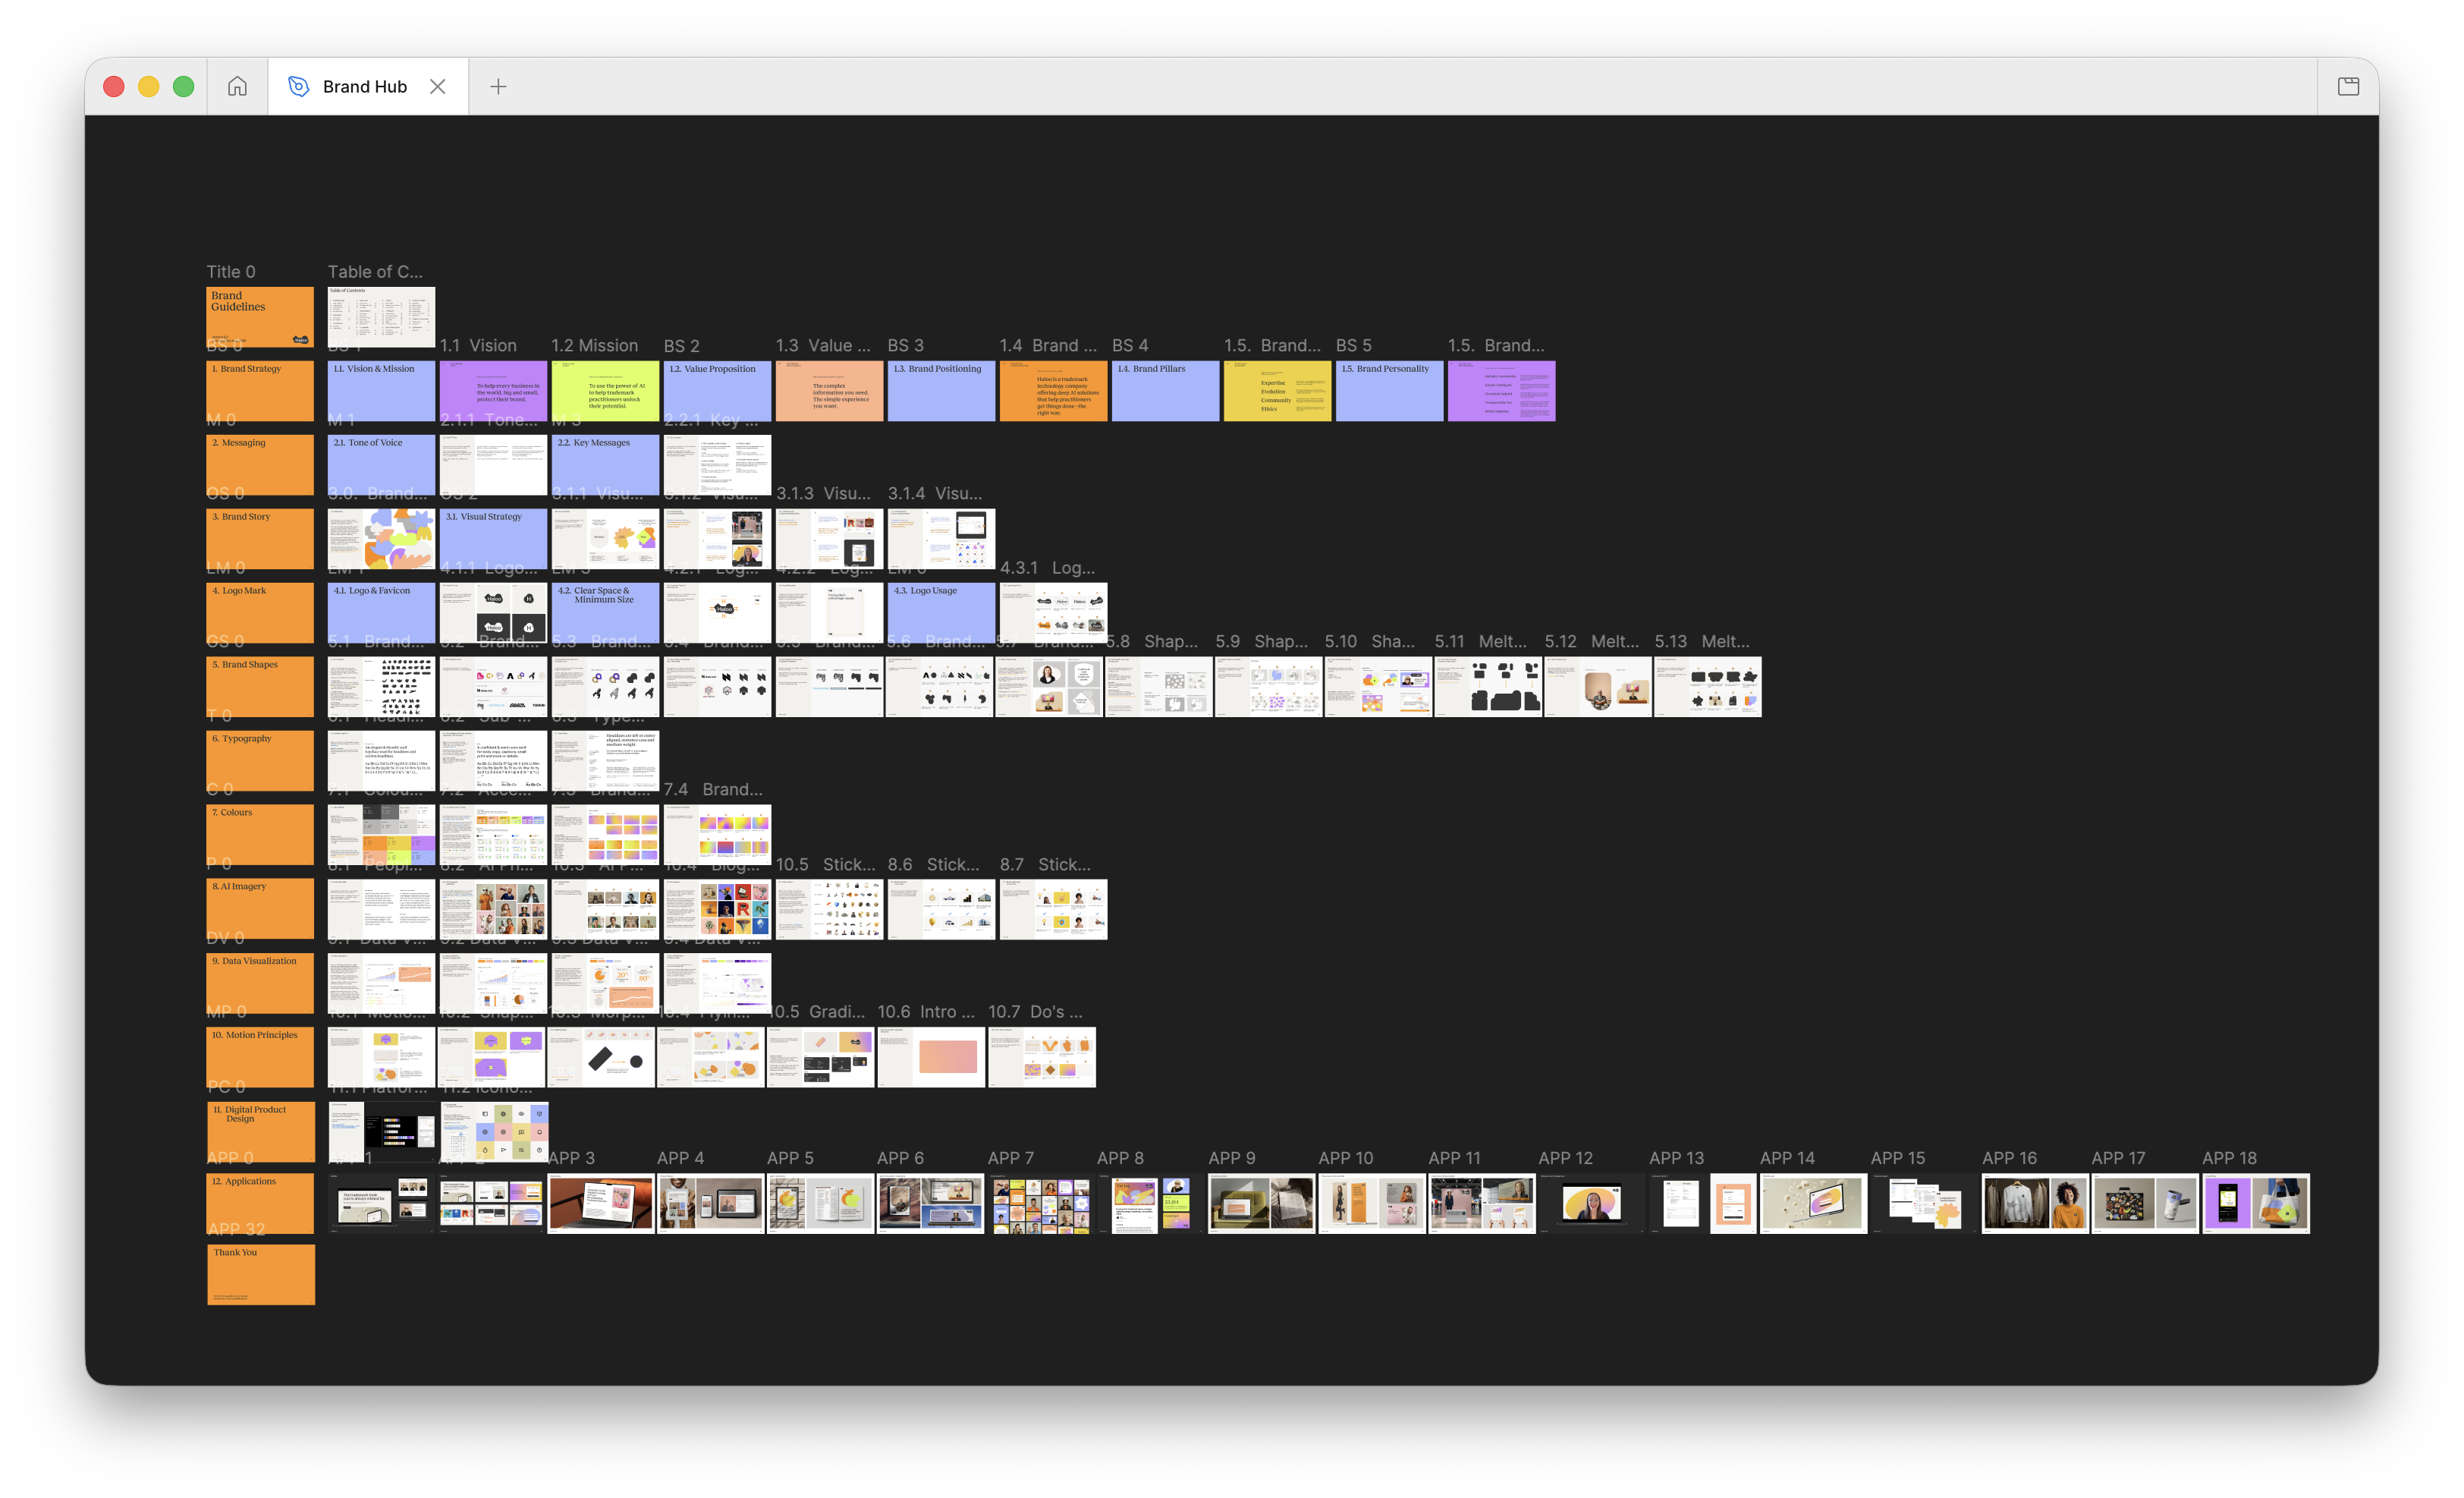Select the thumbnail under APP 6 label
Viewport: 2464px width, 1498px height.
(931, 1203)
